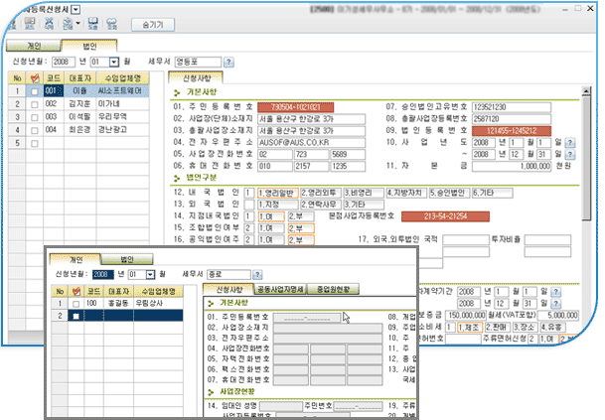
Task: Switch to the 법인 tab in inset window
Action: (x=127, y=259)
